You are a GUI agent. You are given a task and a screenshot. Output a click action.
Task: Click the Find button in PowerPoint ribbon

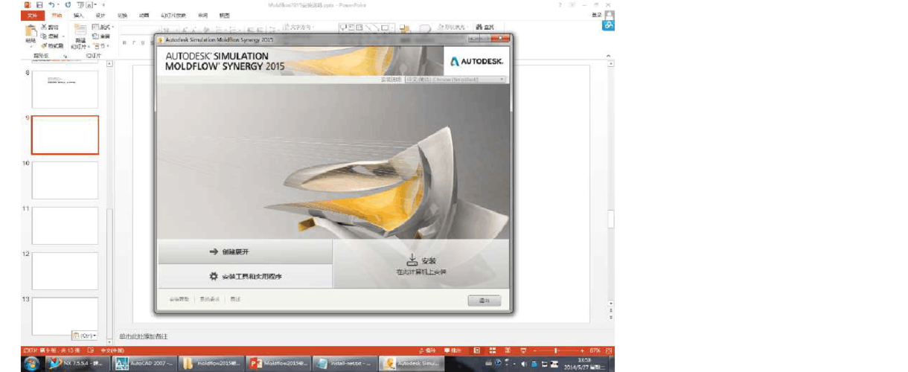(485, 28)
